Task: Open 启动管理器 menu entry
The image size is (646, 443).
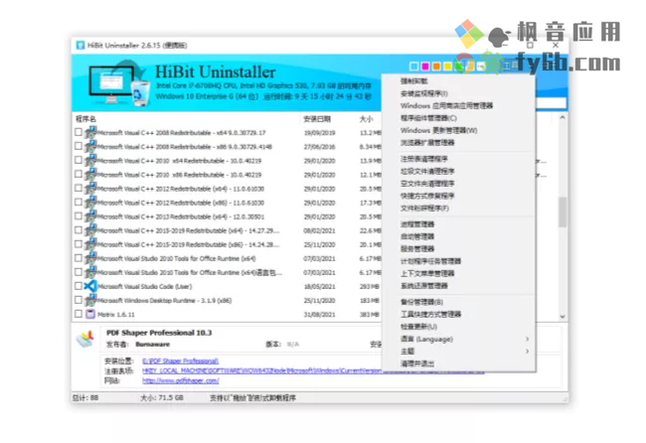Action: pyautogui.click(x=417, y=236)
